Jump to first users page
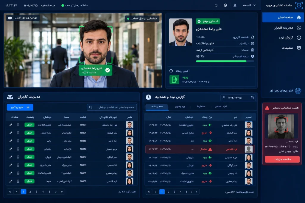Viewport: 305px width, 203px height. 10,192
